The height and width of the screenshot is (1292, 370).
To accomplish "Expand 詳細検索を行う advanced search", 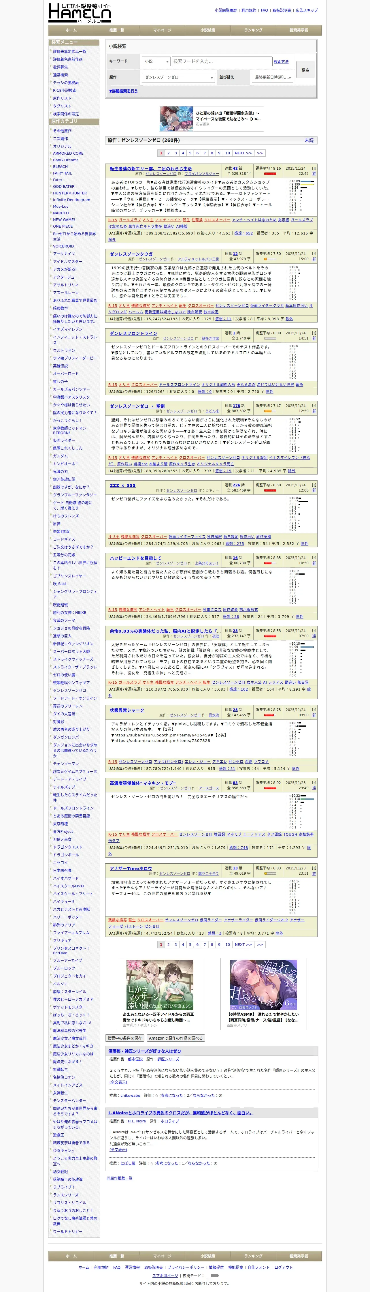I will click(123, 91).
